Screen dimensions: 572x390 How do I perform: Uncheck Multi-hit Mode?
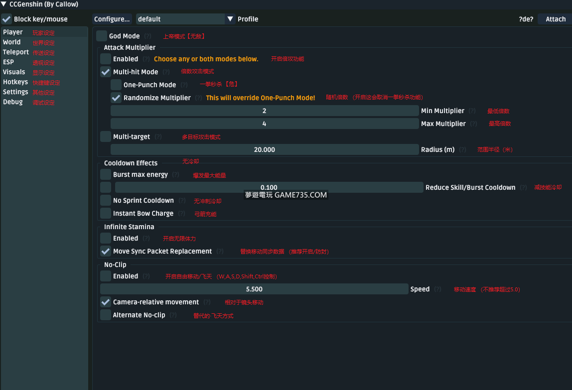[x=106, y=72]
